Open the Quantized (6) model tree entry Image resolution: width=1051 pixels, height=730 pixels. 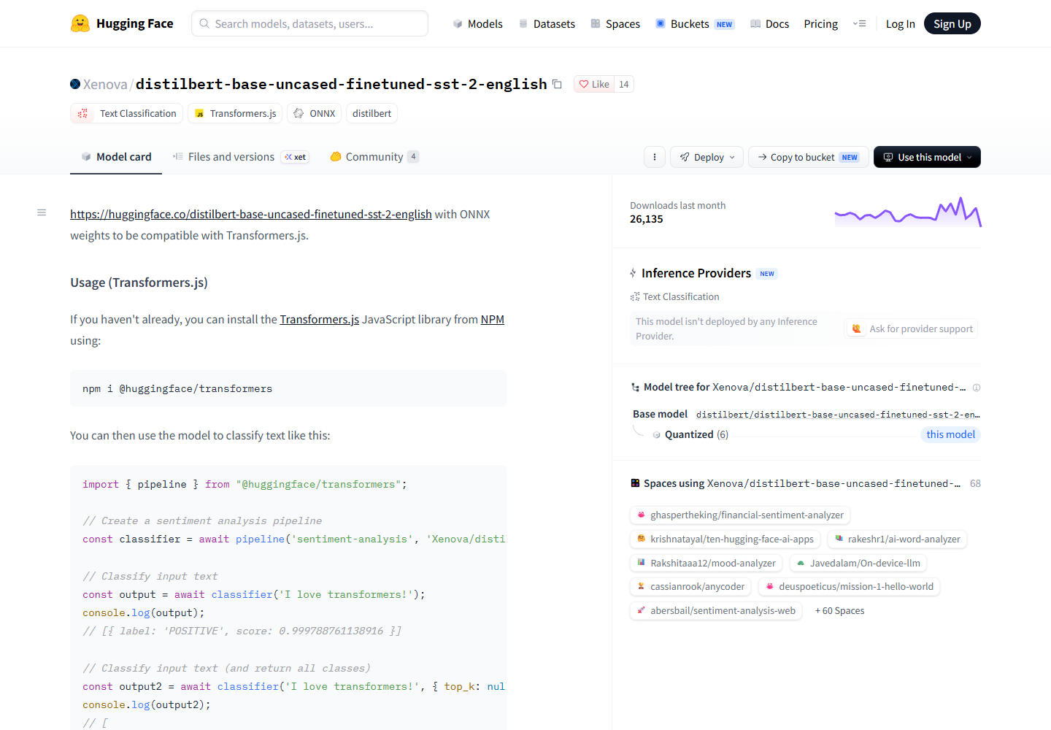tap(696, 434)
